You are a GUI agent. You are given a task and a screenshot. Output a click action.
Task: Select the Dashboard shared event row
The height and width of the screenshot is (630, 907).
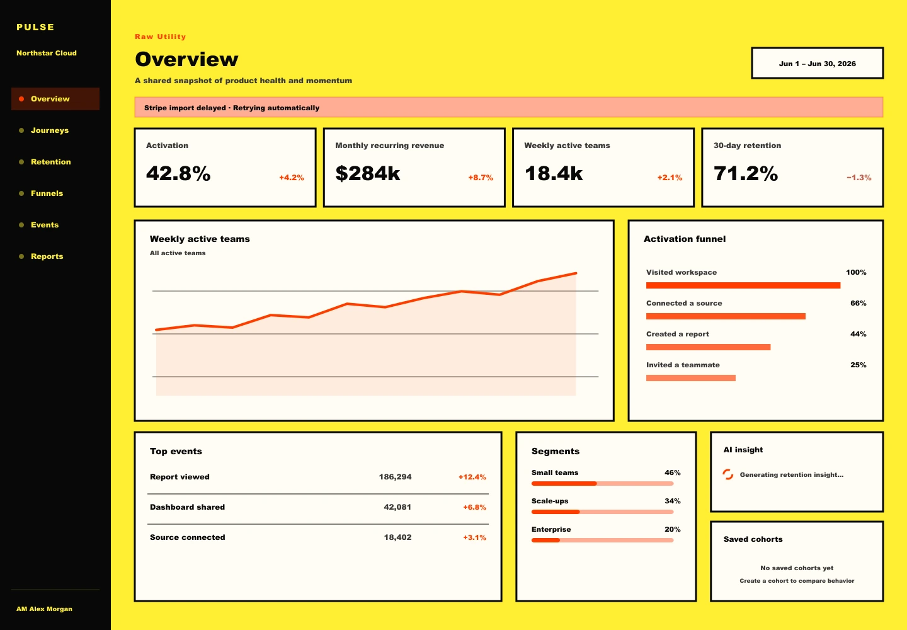pos(318,507)
